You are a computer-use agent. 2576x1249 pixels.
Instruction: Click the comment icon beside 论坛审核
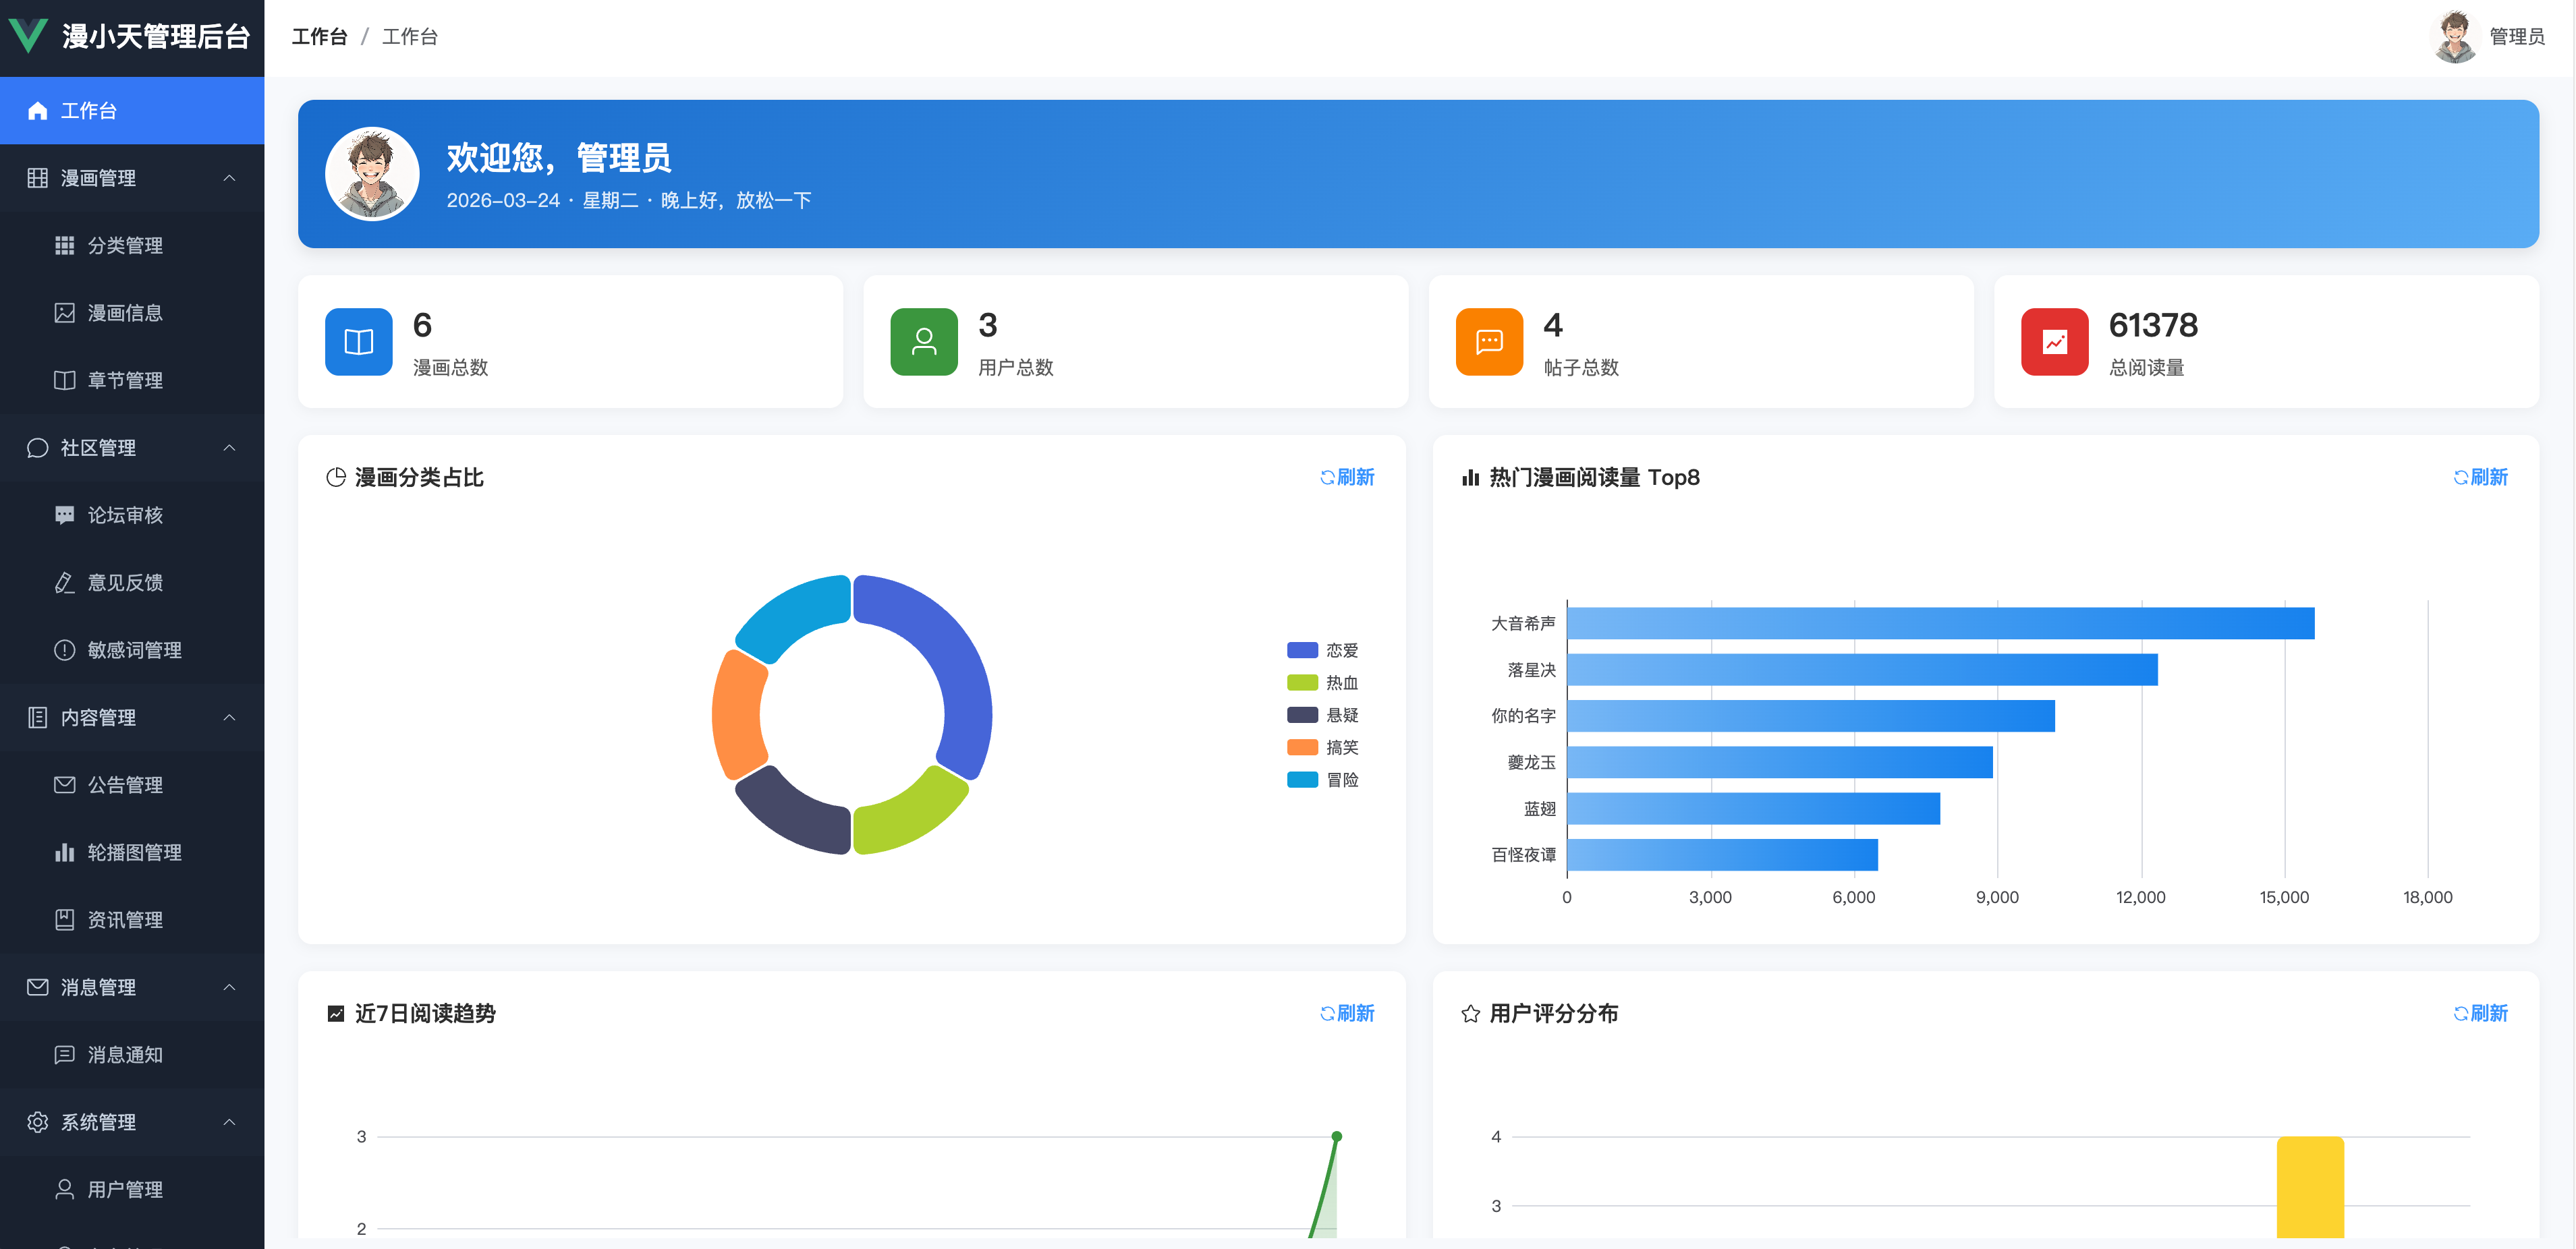(x=65, y=516)
